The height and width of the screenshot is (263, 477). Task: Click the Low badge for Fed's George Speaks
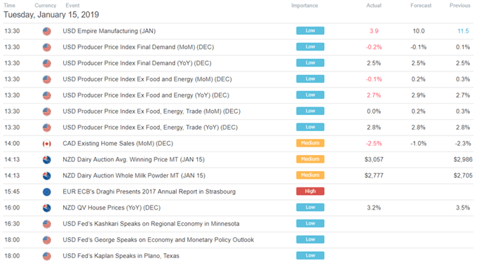(310, 240)
